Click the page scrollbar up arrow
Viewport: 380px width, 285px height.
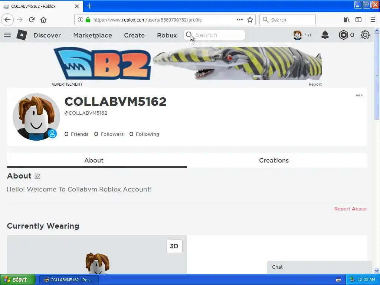tap(377, 30)
